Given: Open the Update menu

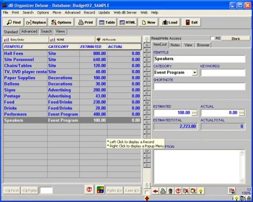Looking at the screenshot, I should click(x=104, y=12).
